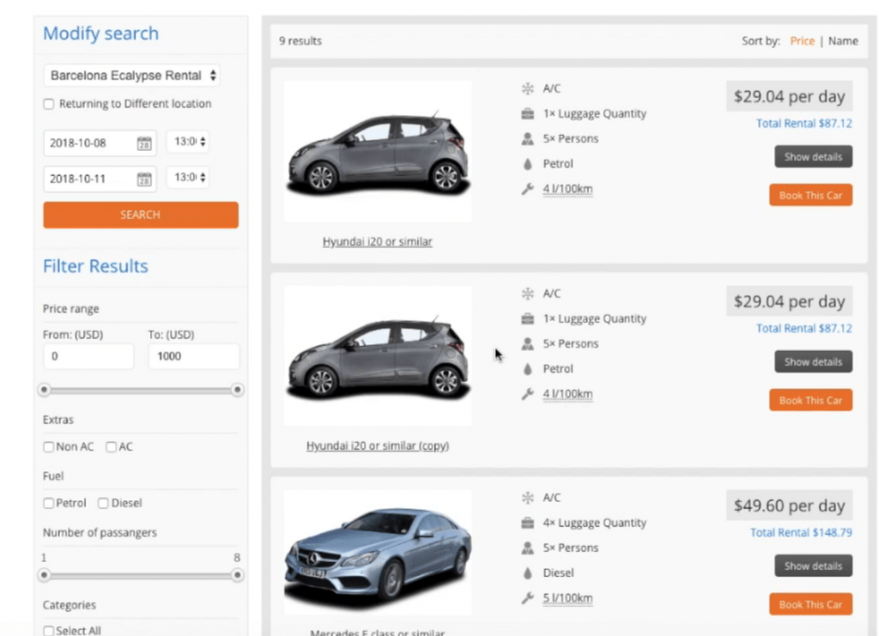Image resolution: width=879 pixels, height=636 pixels.
Task: Click the petrol fuel drop icon on Hyundai i20
Action: [x=527, y=163]
